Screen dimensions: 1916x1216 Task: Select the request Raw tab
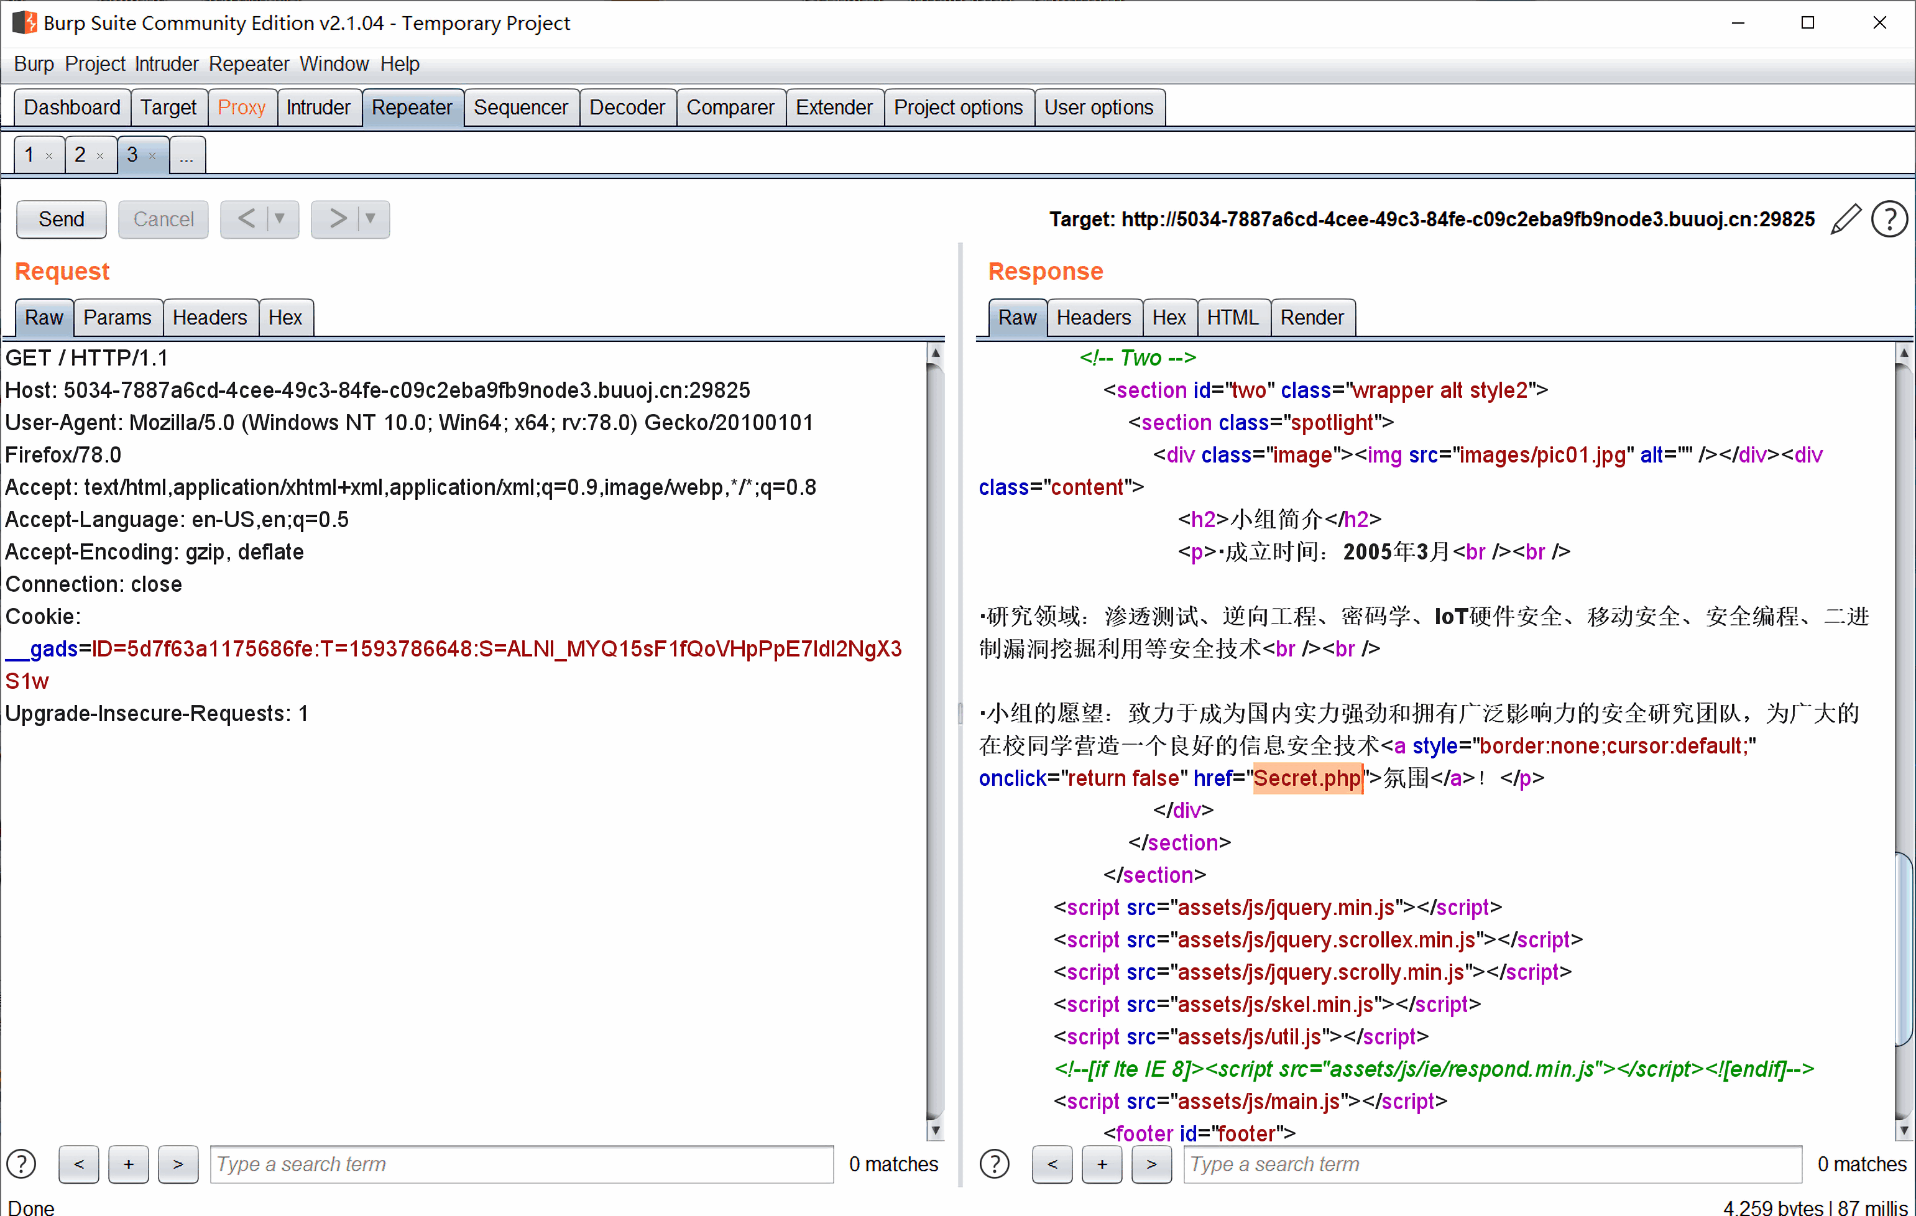pyautogui.click(x=44, y=318)
